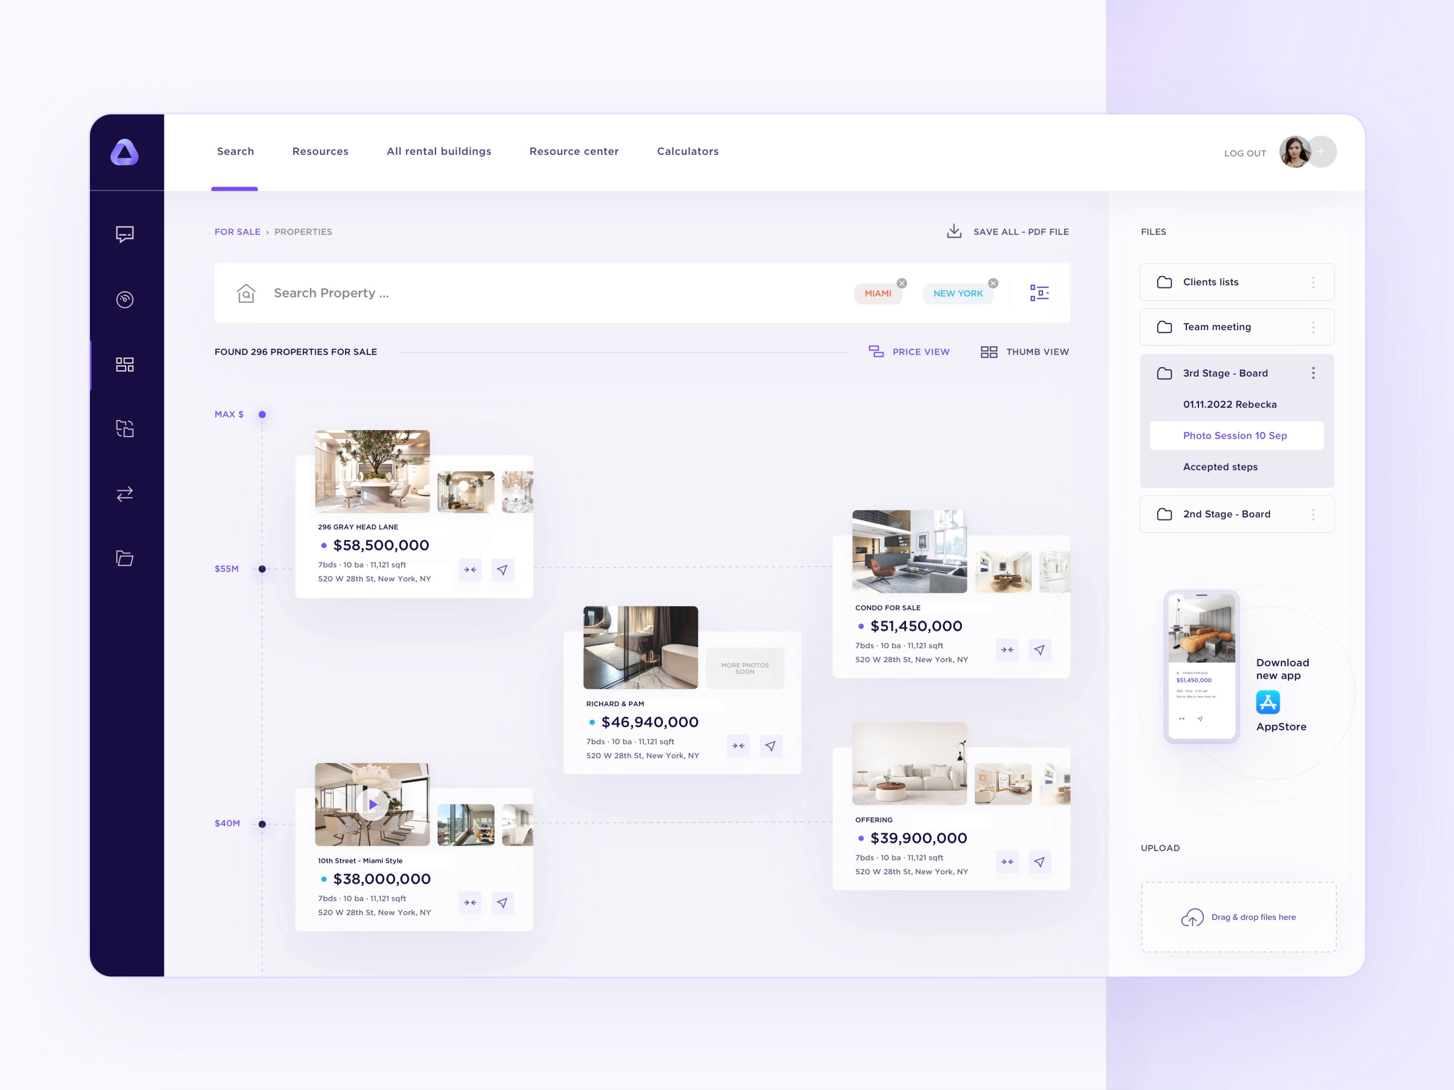Image resolution: width=1454 pixels, height=1090 pixels.
Task: Open the chat messages sidebar icon
Action: (125, 234)
